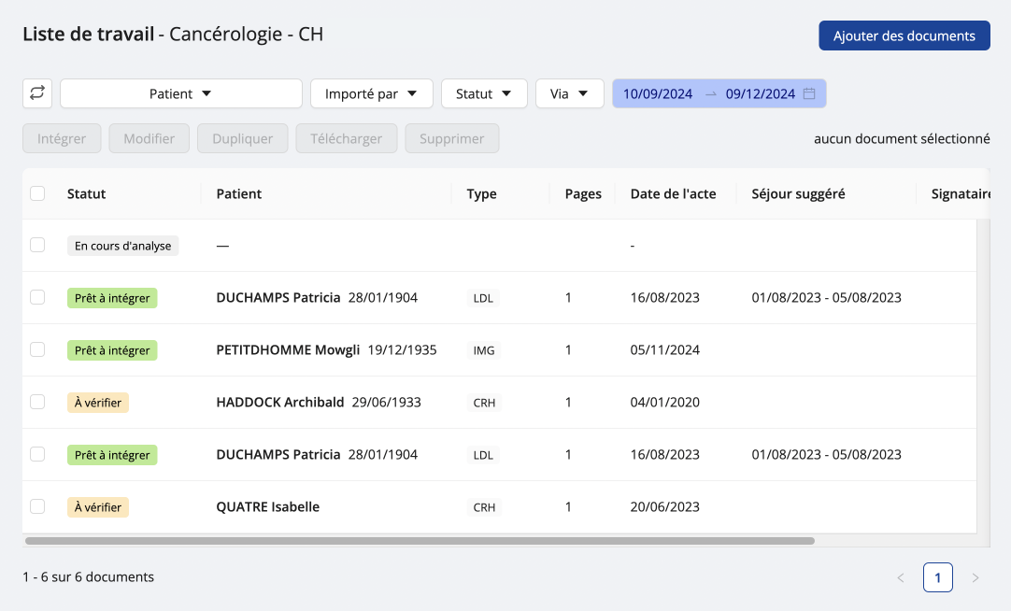Click the refresh list icon button
Viewport: 1011px width, 611px height.
(37, 93)
